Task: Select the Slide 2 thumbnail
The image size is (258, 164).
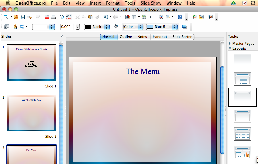Action: pyautogui.click(x=32, y=113)
